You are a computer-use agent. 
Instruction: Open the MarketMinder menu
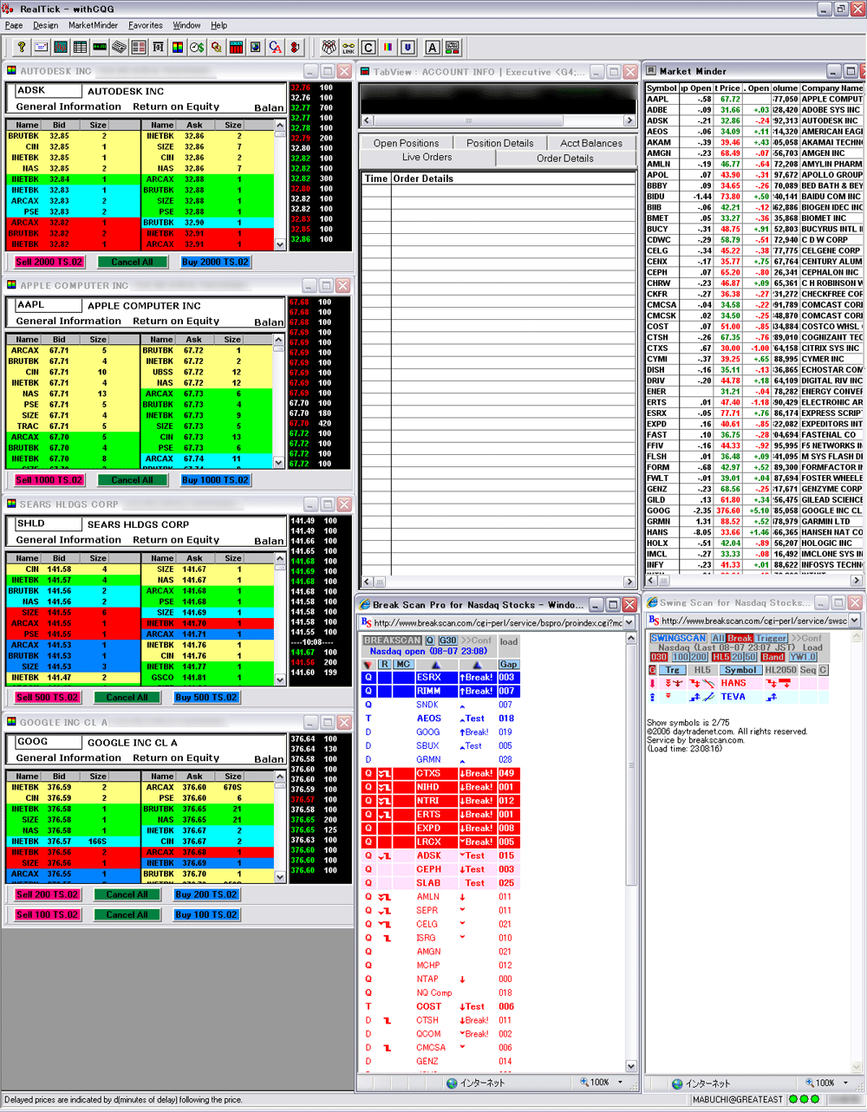(93, 25)
